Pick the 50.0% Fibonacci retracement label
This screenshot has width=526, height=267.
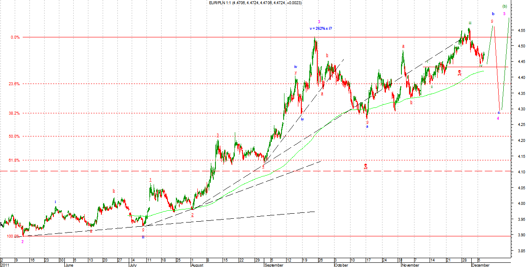[15, 136]
